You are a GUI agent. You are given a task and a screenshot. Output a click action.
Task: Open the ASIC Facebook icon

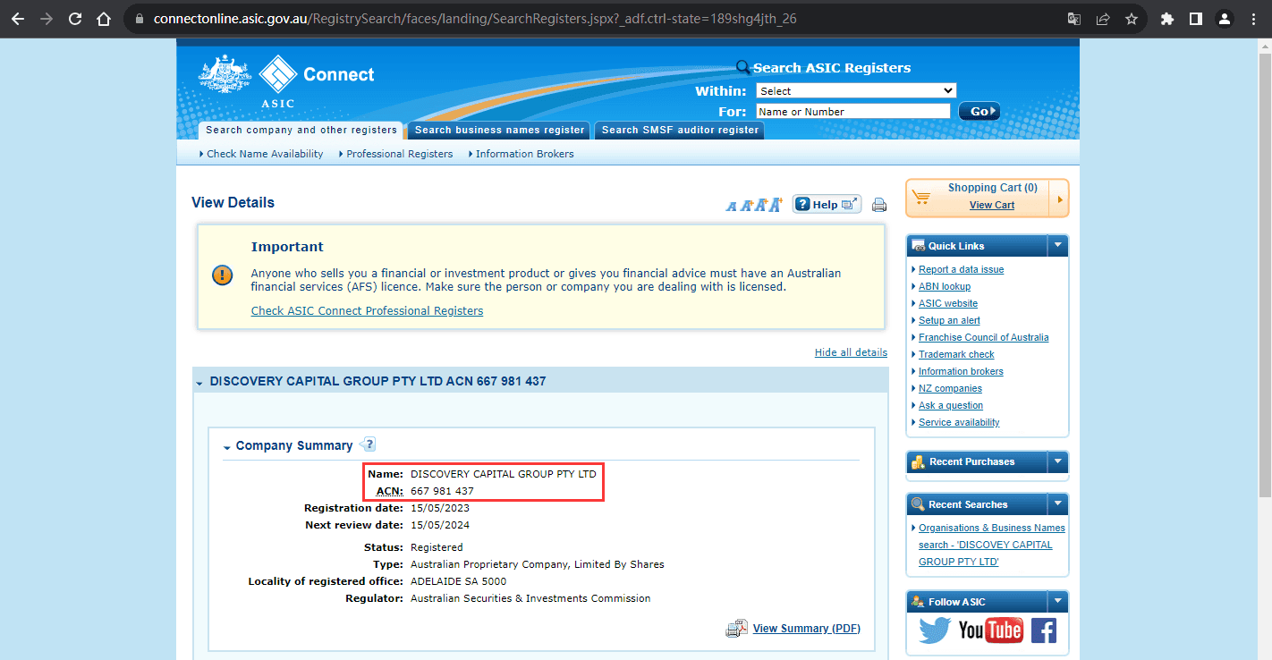pyautogui.click(x=1044, y=630)
